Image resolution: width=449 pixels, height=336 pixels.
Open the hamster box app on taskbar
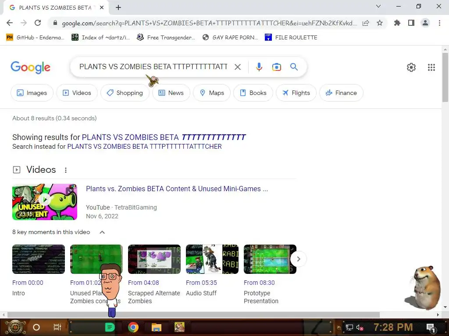coord(179,327)
